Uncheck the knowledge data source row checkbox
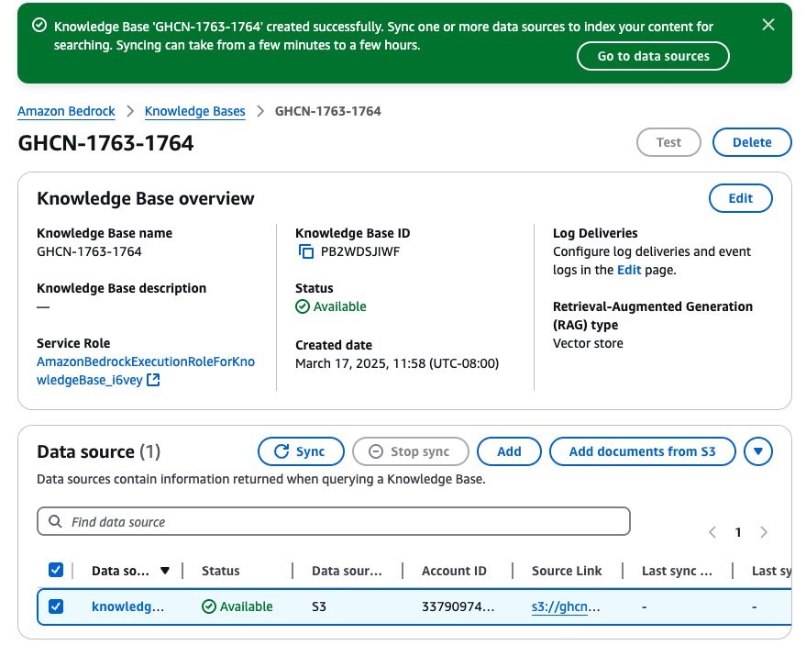 [56, 606]
